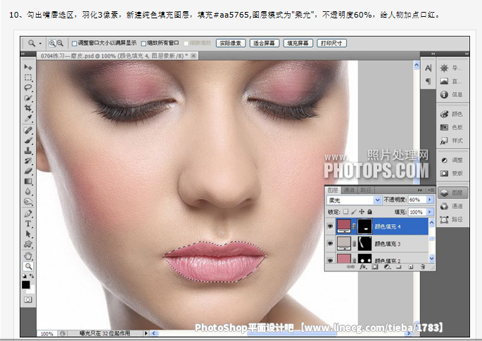Screen dimensions: 482x341
Task: Select the Hand tool
Action: click(28, 256)
